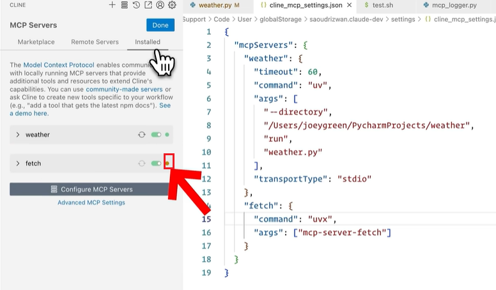Click the JSON braces icon on settings tab
496x290 pixels.
(x=263, y=5)
